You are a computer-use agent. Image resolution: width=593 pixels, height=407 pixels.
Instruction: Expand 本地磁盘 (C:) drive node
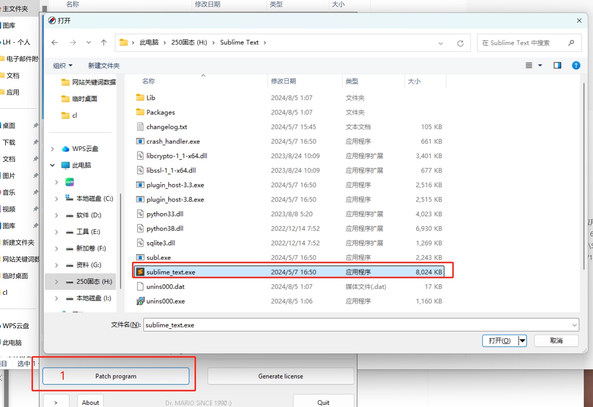coord(56,199)
